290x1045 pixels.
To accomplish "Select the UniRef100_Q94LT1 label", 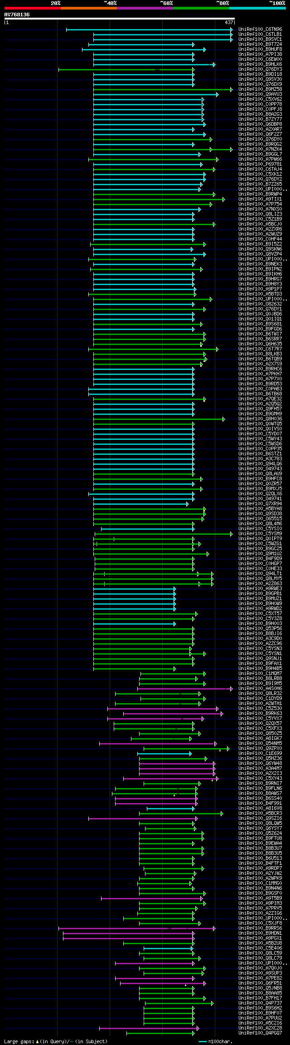I will click(x=260, y=574).
